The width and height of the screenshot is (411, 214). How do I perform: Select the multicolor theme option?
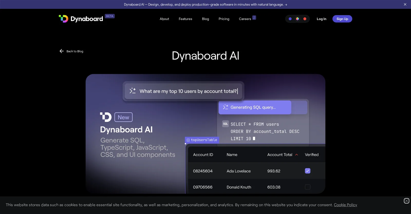[x=297, y=19]
